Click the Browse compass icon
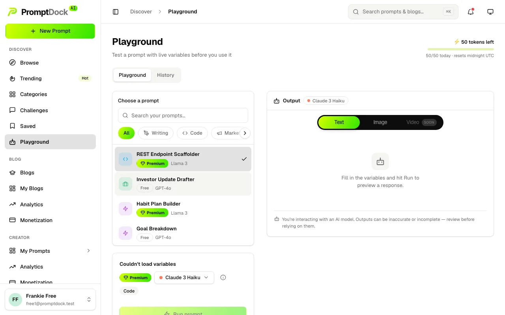The width and height of the screenshot is (505, 315). click(13, 63)
